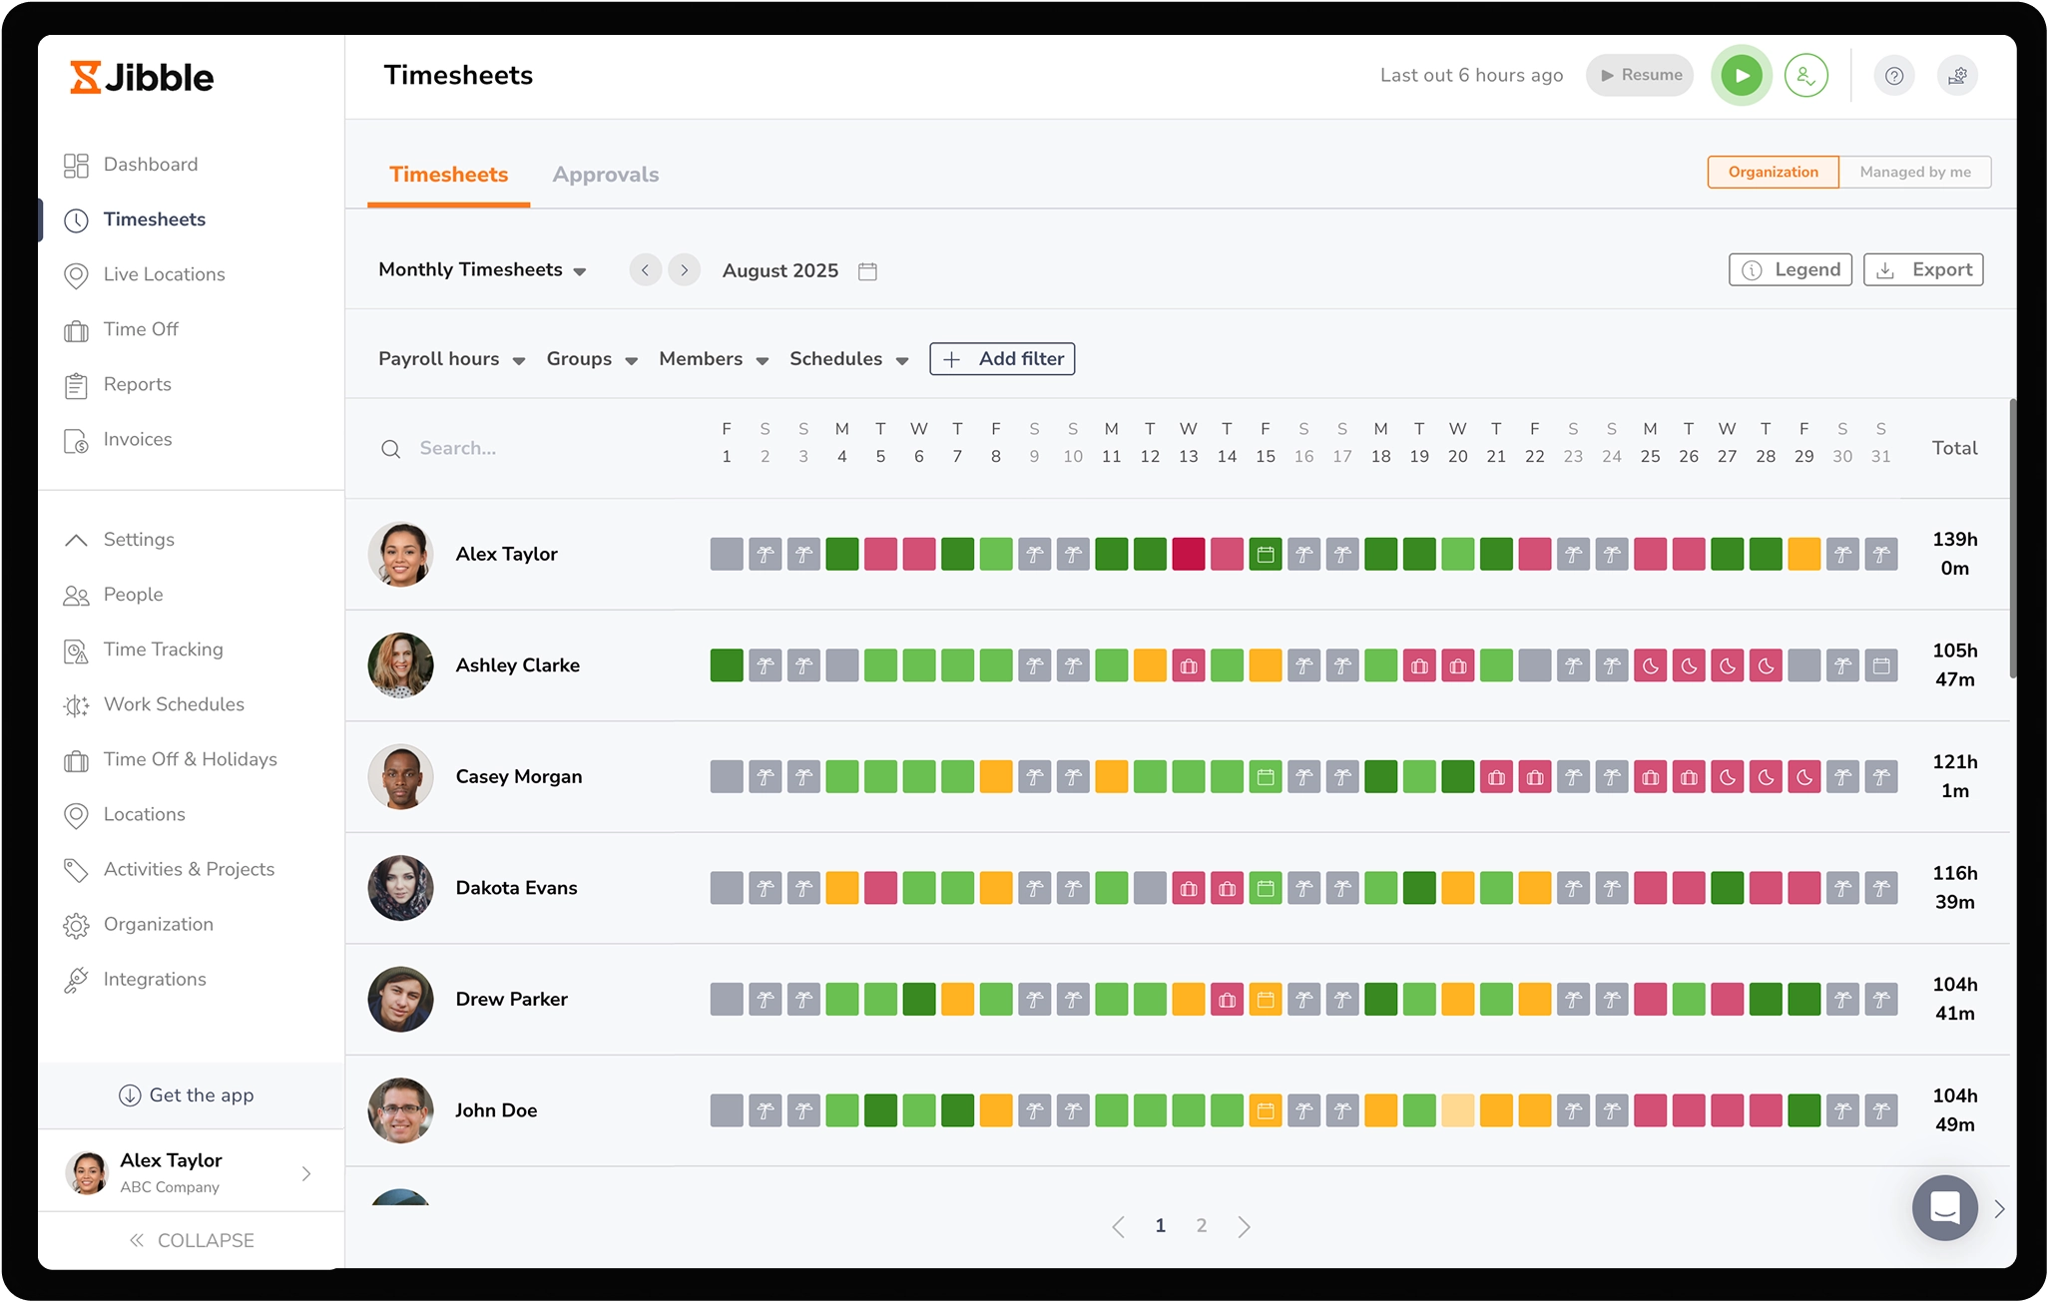2049x1303 pixels.
Task: Open the Schedules filter dropdown
Action: (x=848, y=359)
